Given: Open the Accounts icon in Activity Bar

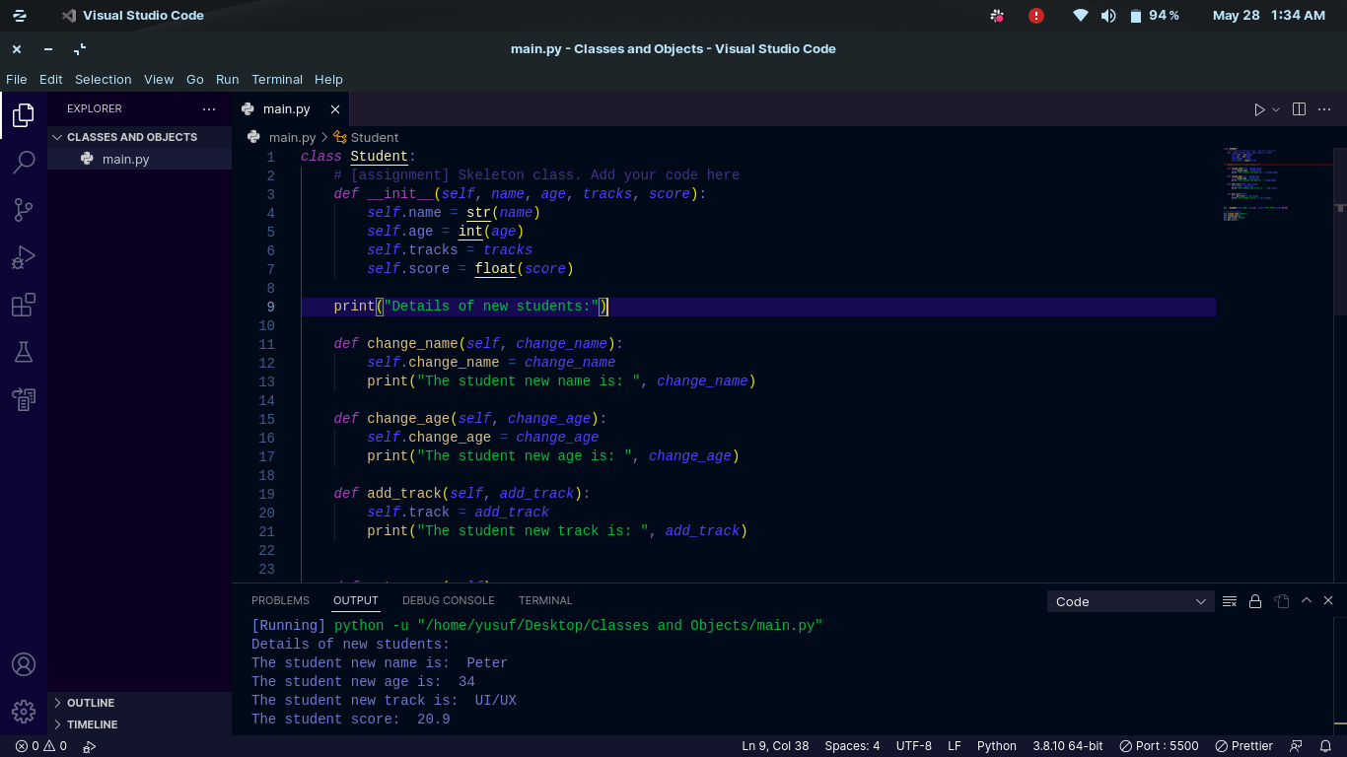Looking at the screenshot, I should click(24, 663).
